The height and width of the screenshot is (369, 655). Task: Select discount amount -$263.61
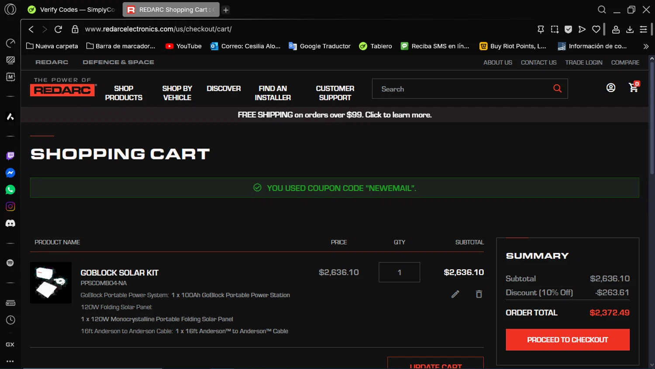point(612,293)
